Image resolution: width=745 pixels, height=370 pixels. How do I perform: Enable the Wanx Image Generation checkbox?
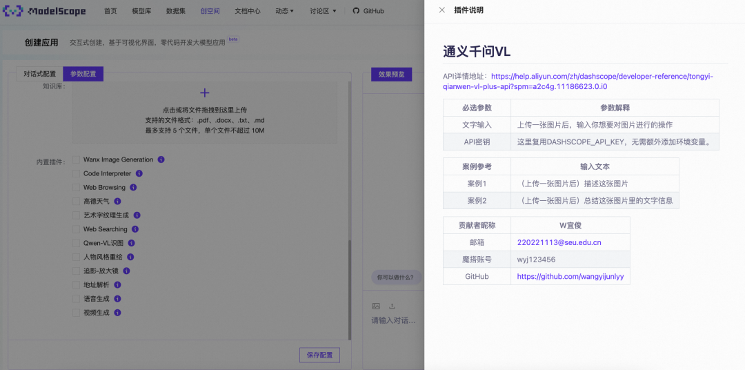pos(76,159)
